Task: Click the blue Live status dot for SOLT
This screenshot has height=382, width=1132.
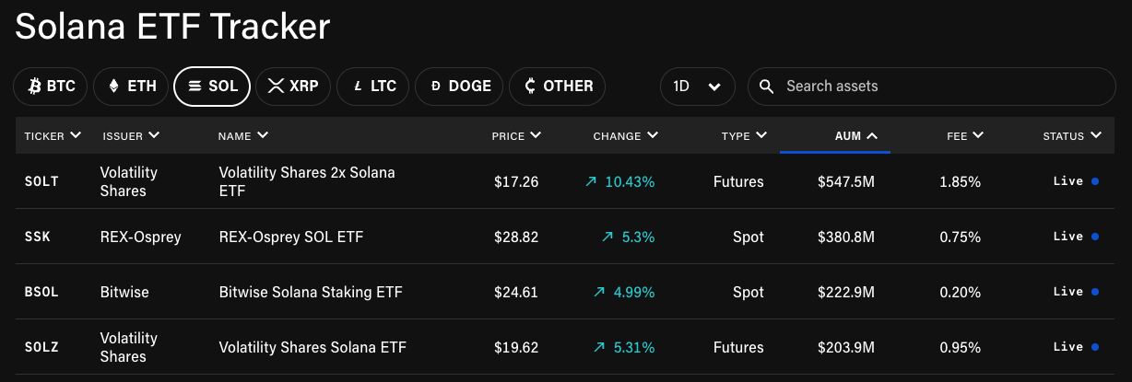Action: point(1094,181)
